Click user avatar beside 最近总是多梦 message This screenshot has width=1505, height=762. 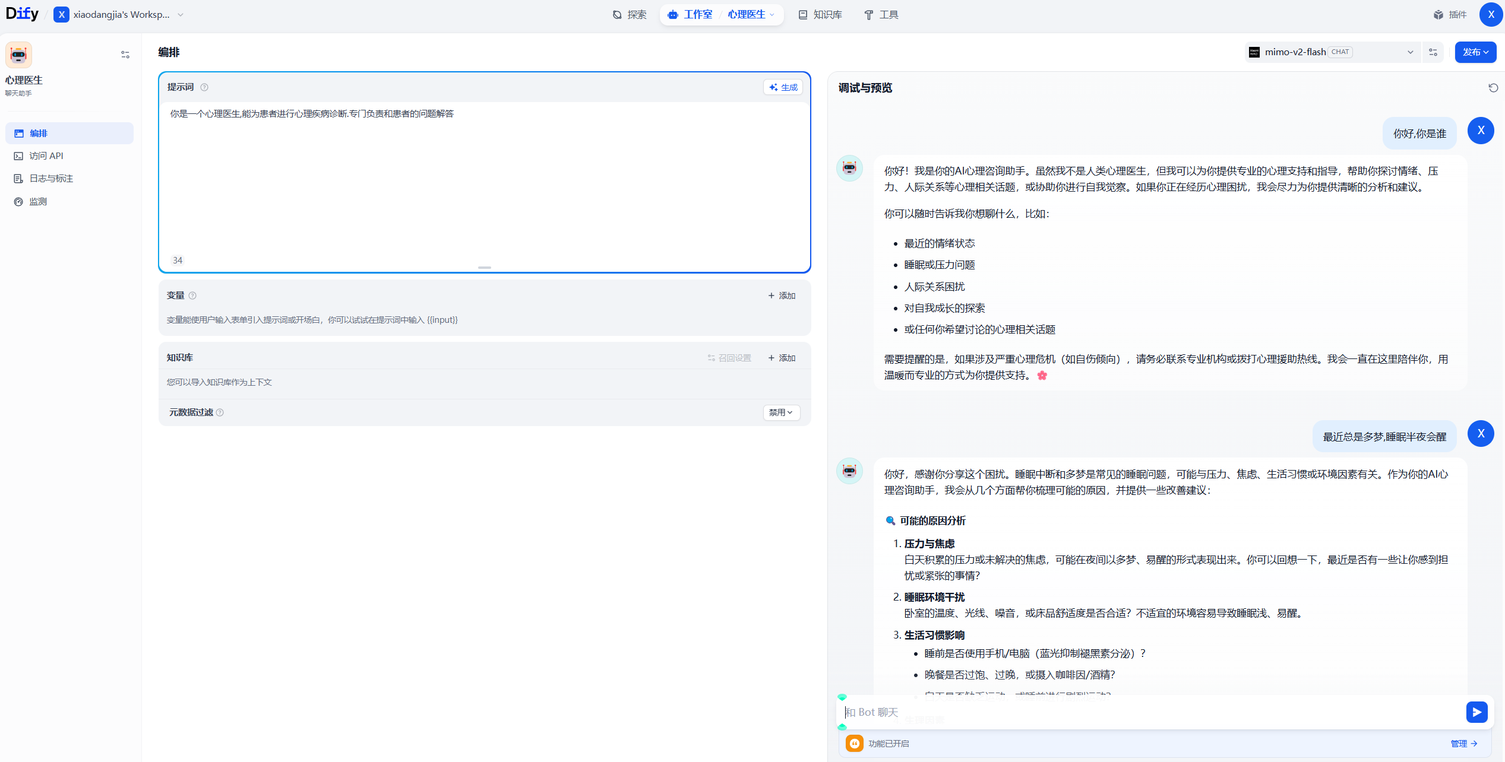(1481, 433)
